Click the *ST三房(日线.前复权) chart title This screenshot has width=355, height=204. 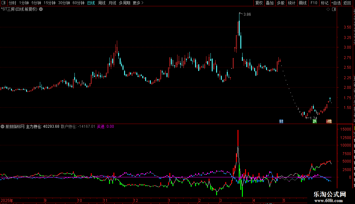click(19, 9)
